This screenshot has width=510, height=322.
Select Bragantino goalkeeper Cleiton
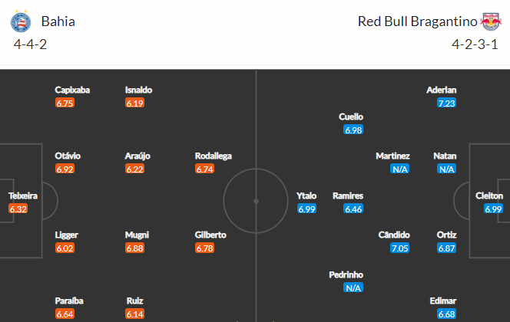[488, 195]
